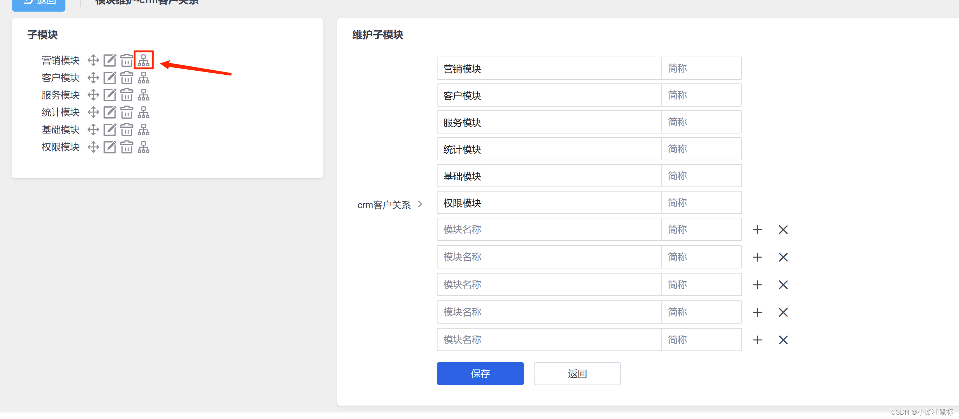This screenshot has height=419, width=959.
Task: Click the white 返回 button below the form
Action: 577,374
